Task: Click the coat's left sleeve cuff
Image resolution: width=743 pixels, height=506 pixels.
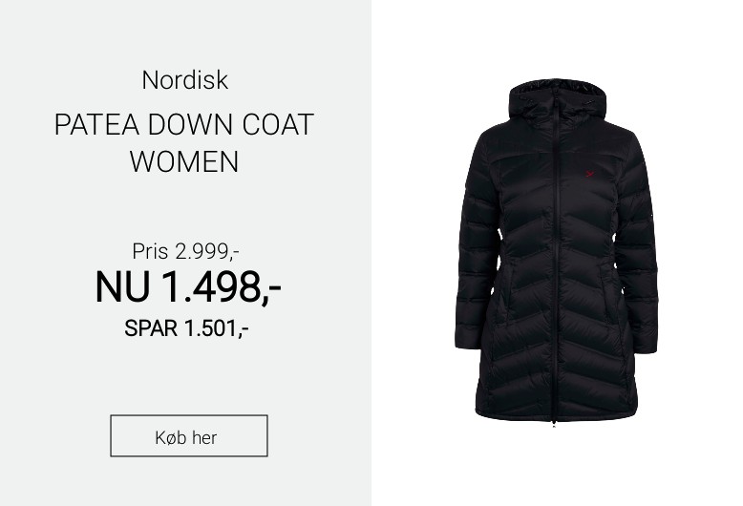Action: [x=469, y=339]
